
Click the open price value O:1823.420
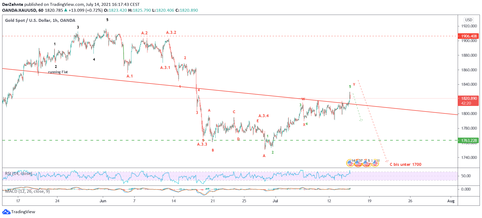pos(115,10)
